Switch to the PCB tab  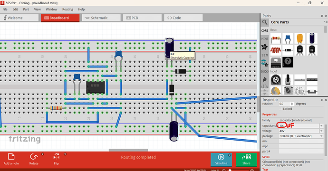coord(143,18)
